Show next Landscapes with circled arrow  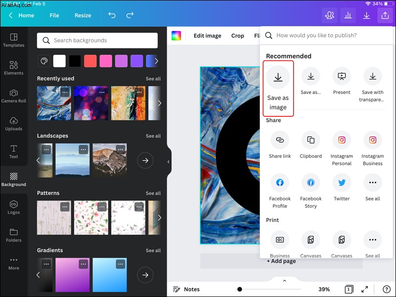pos(145,160)
